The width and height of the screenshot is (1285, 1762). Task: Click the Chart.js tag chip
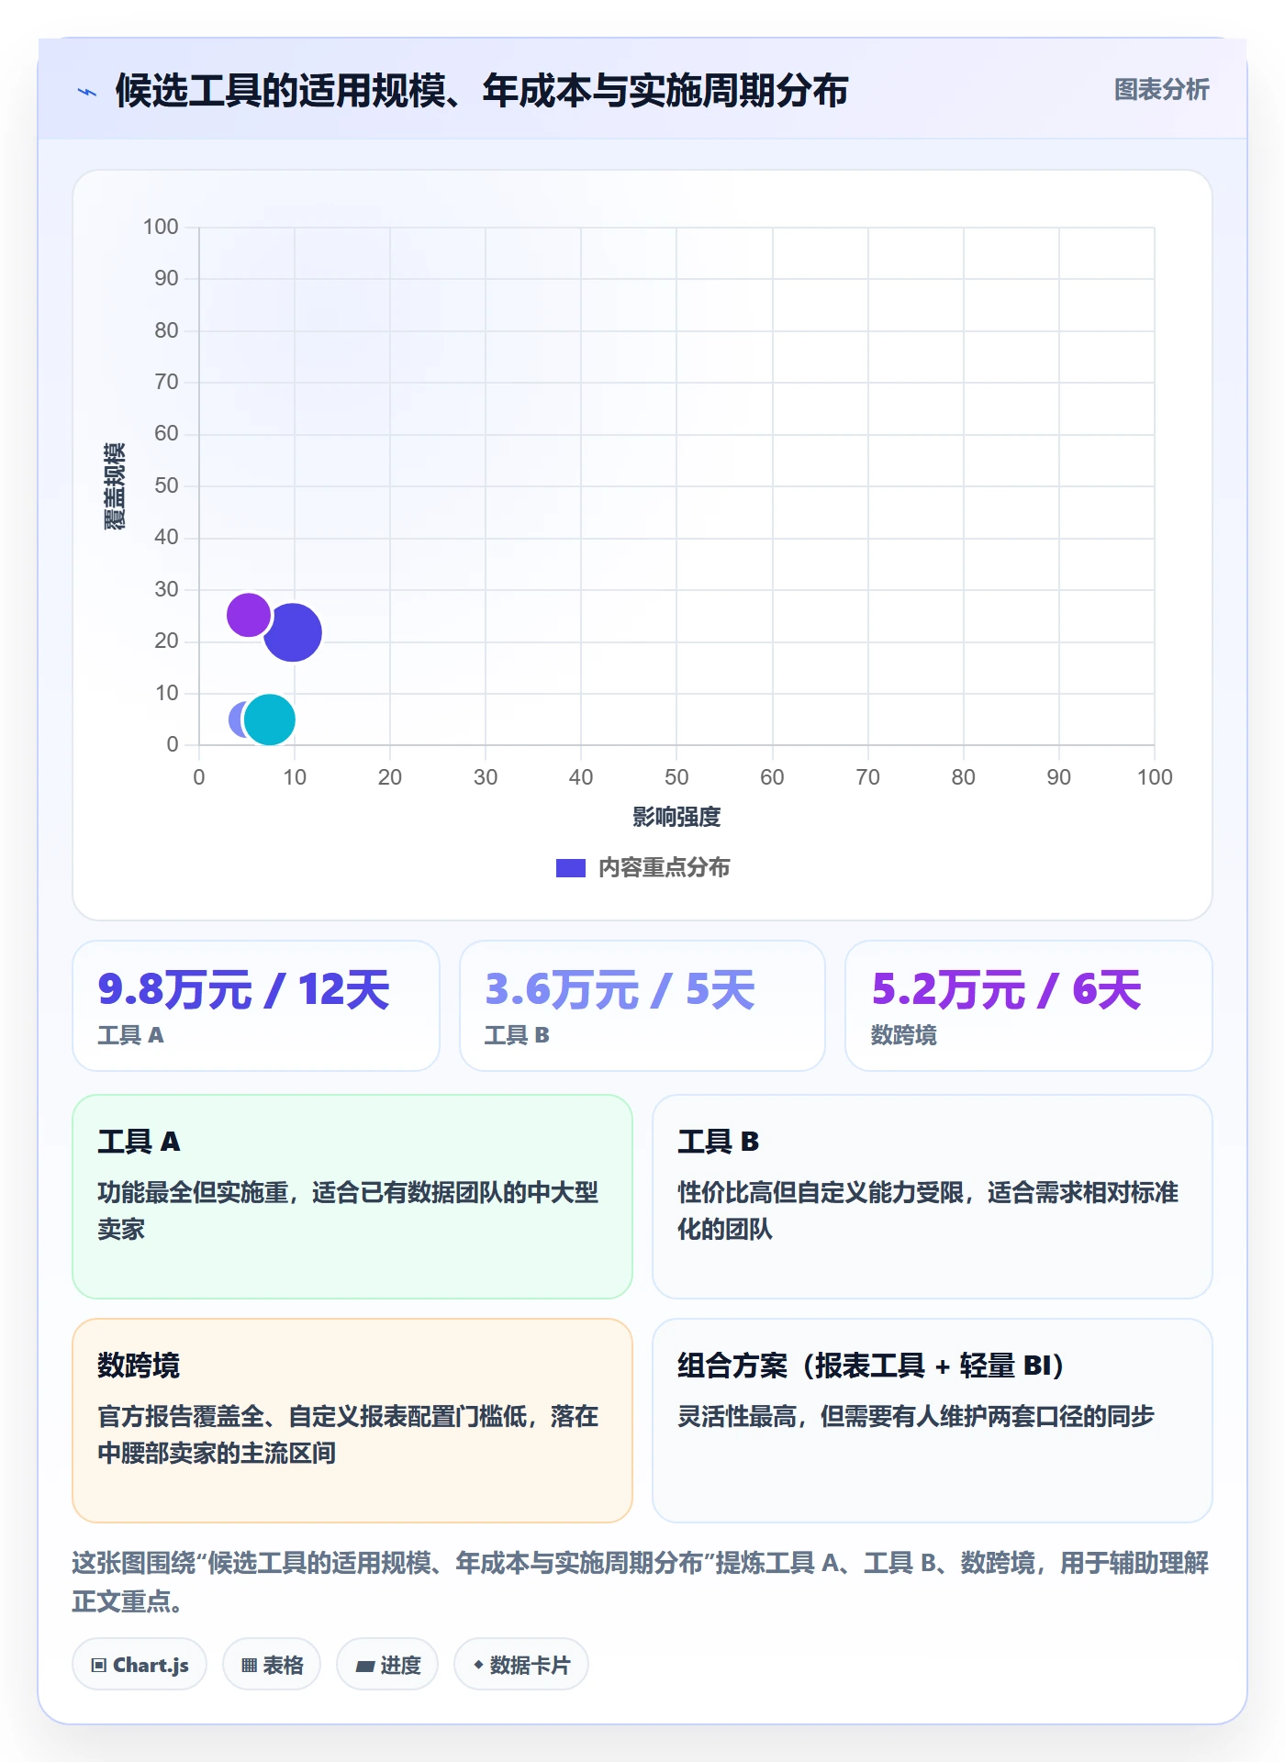pyautogui.click(x=140, y=1665)
